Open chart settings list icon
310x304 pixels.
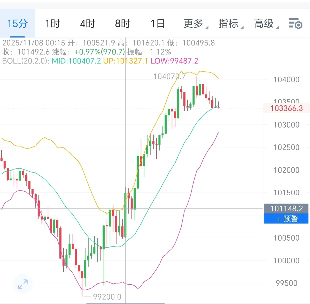[296, 24]
